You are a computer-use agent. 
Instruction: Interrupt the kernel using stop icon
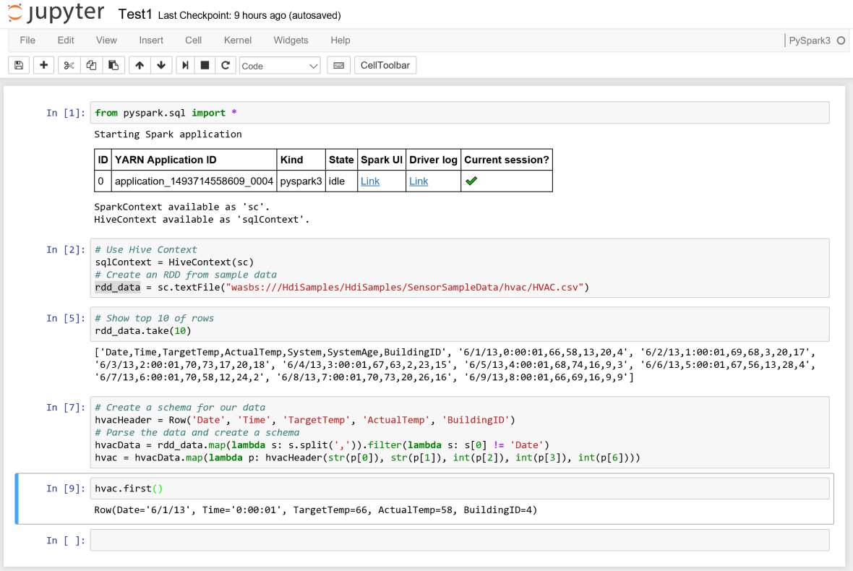tap(204, 65)
